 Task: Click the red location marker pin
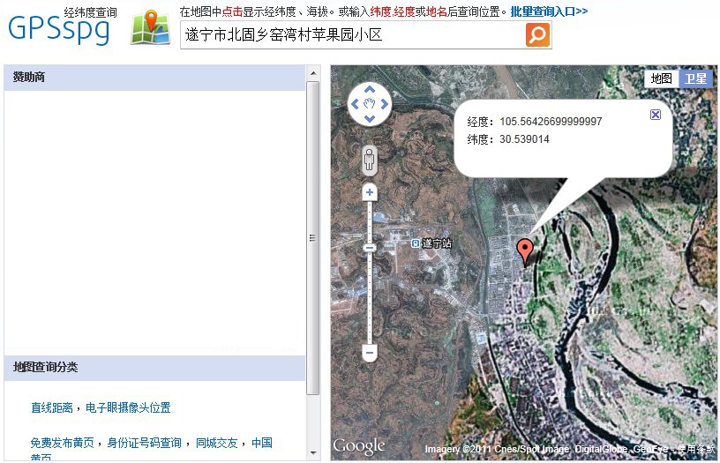coord(525,251)
